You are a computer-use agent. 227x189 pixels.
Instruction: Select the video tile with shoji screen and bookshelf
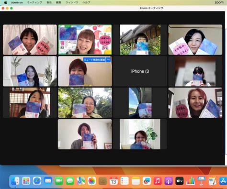pos(30,103)
